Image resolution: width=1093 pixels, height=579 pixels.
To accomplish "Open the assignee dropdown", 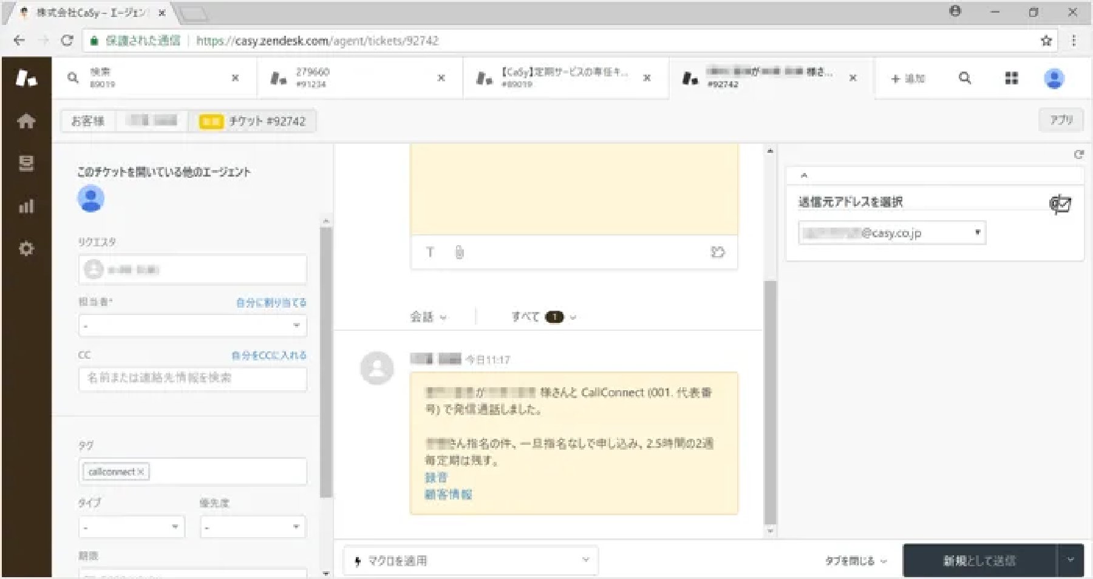I will [x=192, y=325].
